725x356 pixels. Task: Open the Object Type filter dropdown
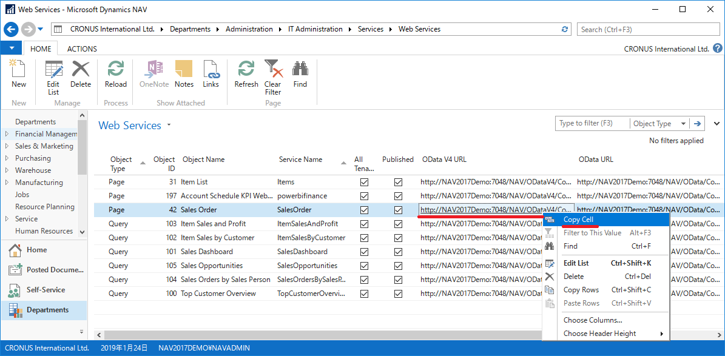point(683,124)
